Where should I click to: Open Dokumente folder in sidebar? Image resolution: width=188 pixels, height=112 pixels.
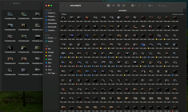(52, 23)
